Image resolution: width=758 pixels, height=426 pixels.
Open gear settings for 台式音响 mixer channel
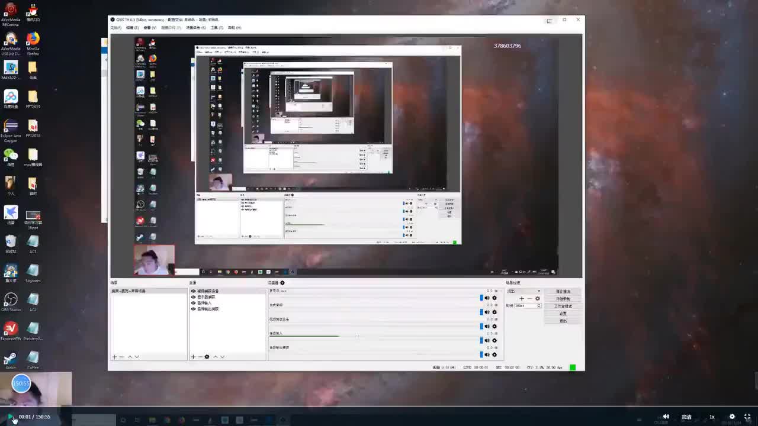[x=494, y=312]
